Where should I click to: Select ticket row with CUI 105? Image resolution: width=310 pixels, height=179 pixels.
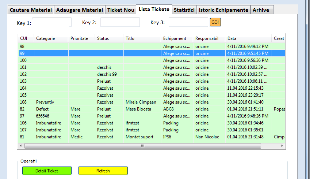tap(152, 95)
